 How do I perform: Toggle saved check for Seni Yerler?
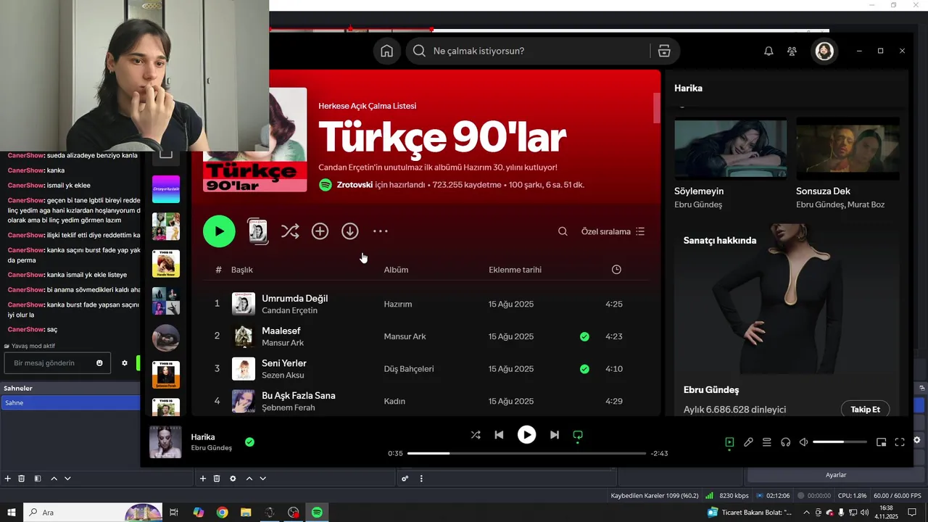(584, 369)
